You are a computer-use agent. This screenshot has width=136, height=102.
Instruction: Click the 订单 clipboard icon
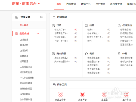coord(53,26)
